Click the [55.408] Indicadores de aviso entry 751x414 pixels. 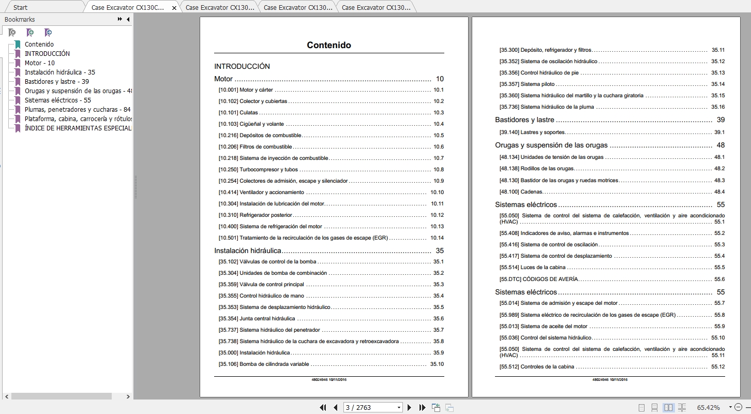[612, 233]
